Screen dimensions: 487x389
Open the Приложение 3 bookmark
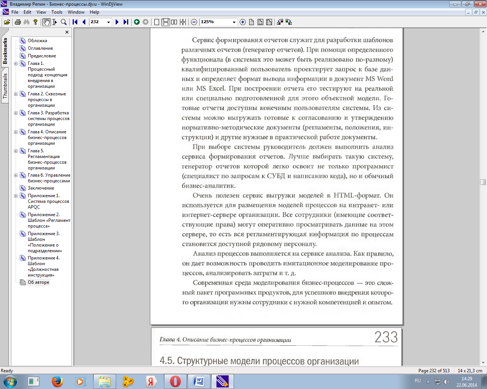pyautogui.click(x=45, y=242)
